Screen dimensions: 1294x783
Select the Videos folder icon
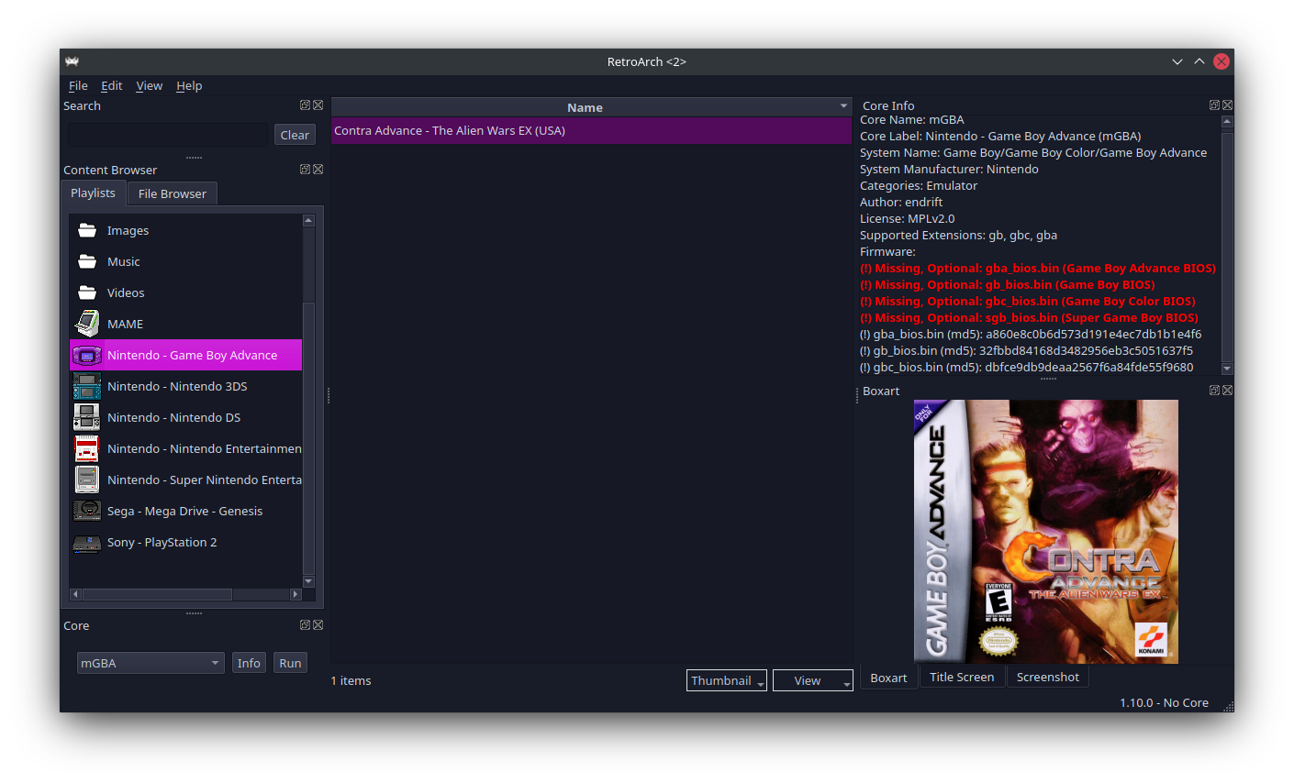coord(87,292)
